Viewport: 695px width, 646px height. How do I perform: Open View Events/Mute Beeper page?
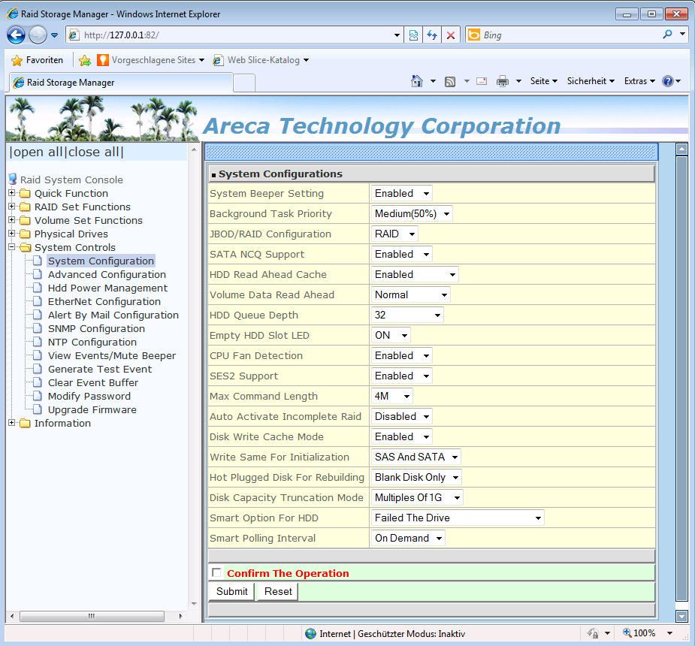click(112, 356)
